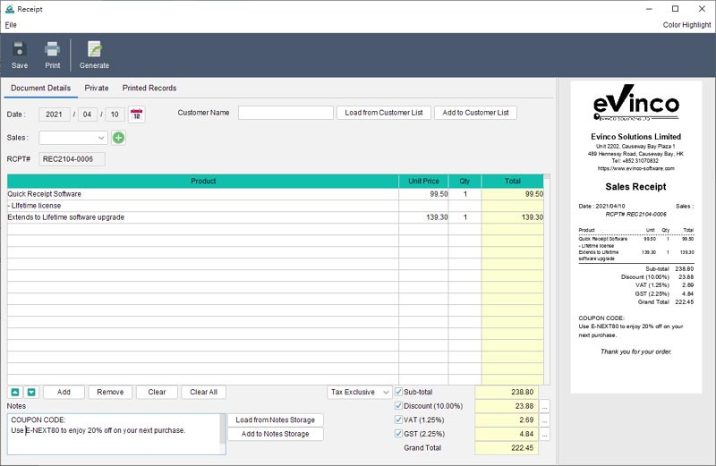Switch to the Printed Records tab
This screenshot has width=716, height=466.
pos(149,89)
